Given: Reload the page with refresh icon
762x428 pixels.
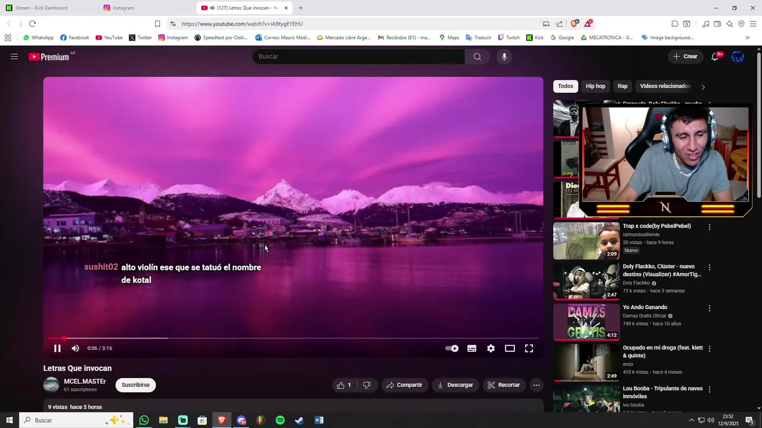Looking at the screenshot, I should (x=32, y=24).
